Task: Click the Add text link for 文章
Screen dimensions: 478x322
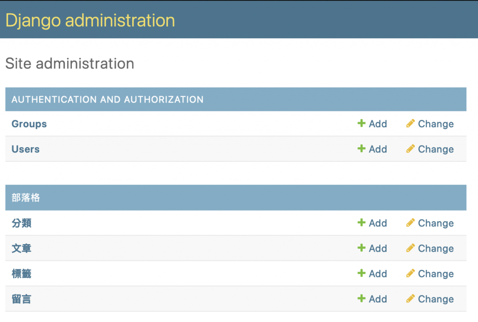Action: [378, 248]
